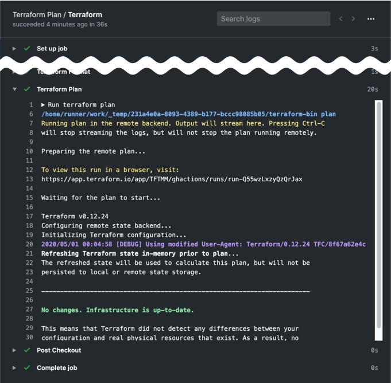Click green checkmark beside Set up job
Screen dimensions: 391x383
pos(26,49)
